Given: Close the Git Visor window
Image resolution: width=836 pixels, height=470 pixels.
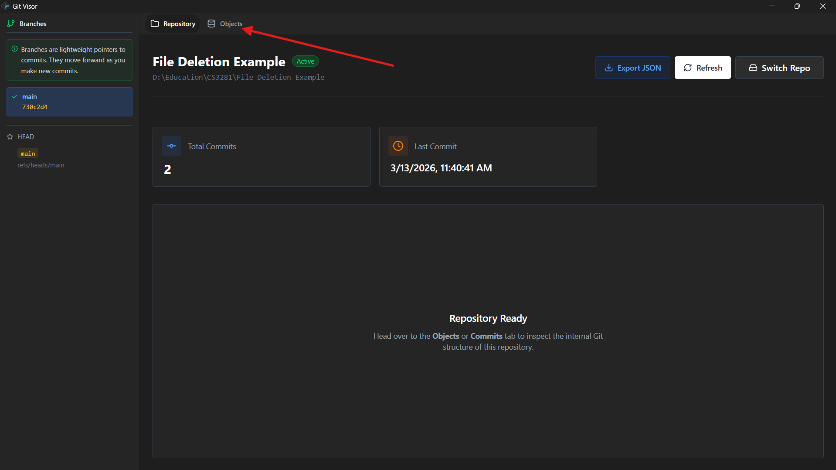Looking at the screenshot, I should 823,6.
